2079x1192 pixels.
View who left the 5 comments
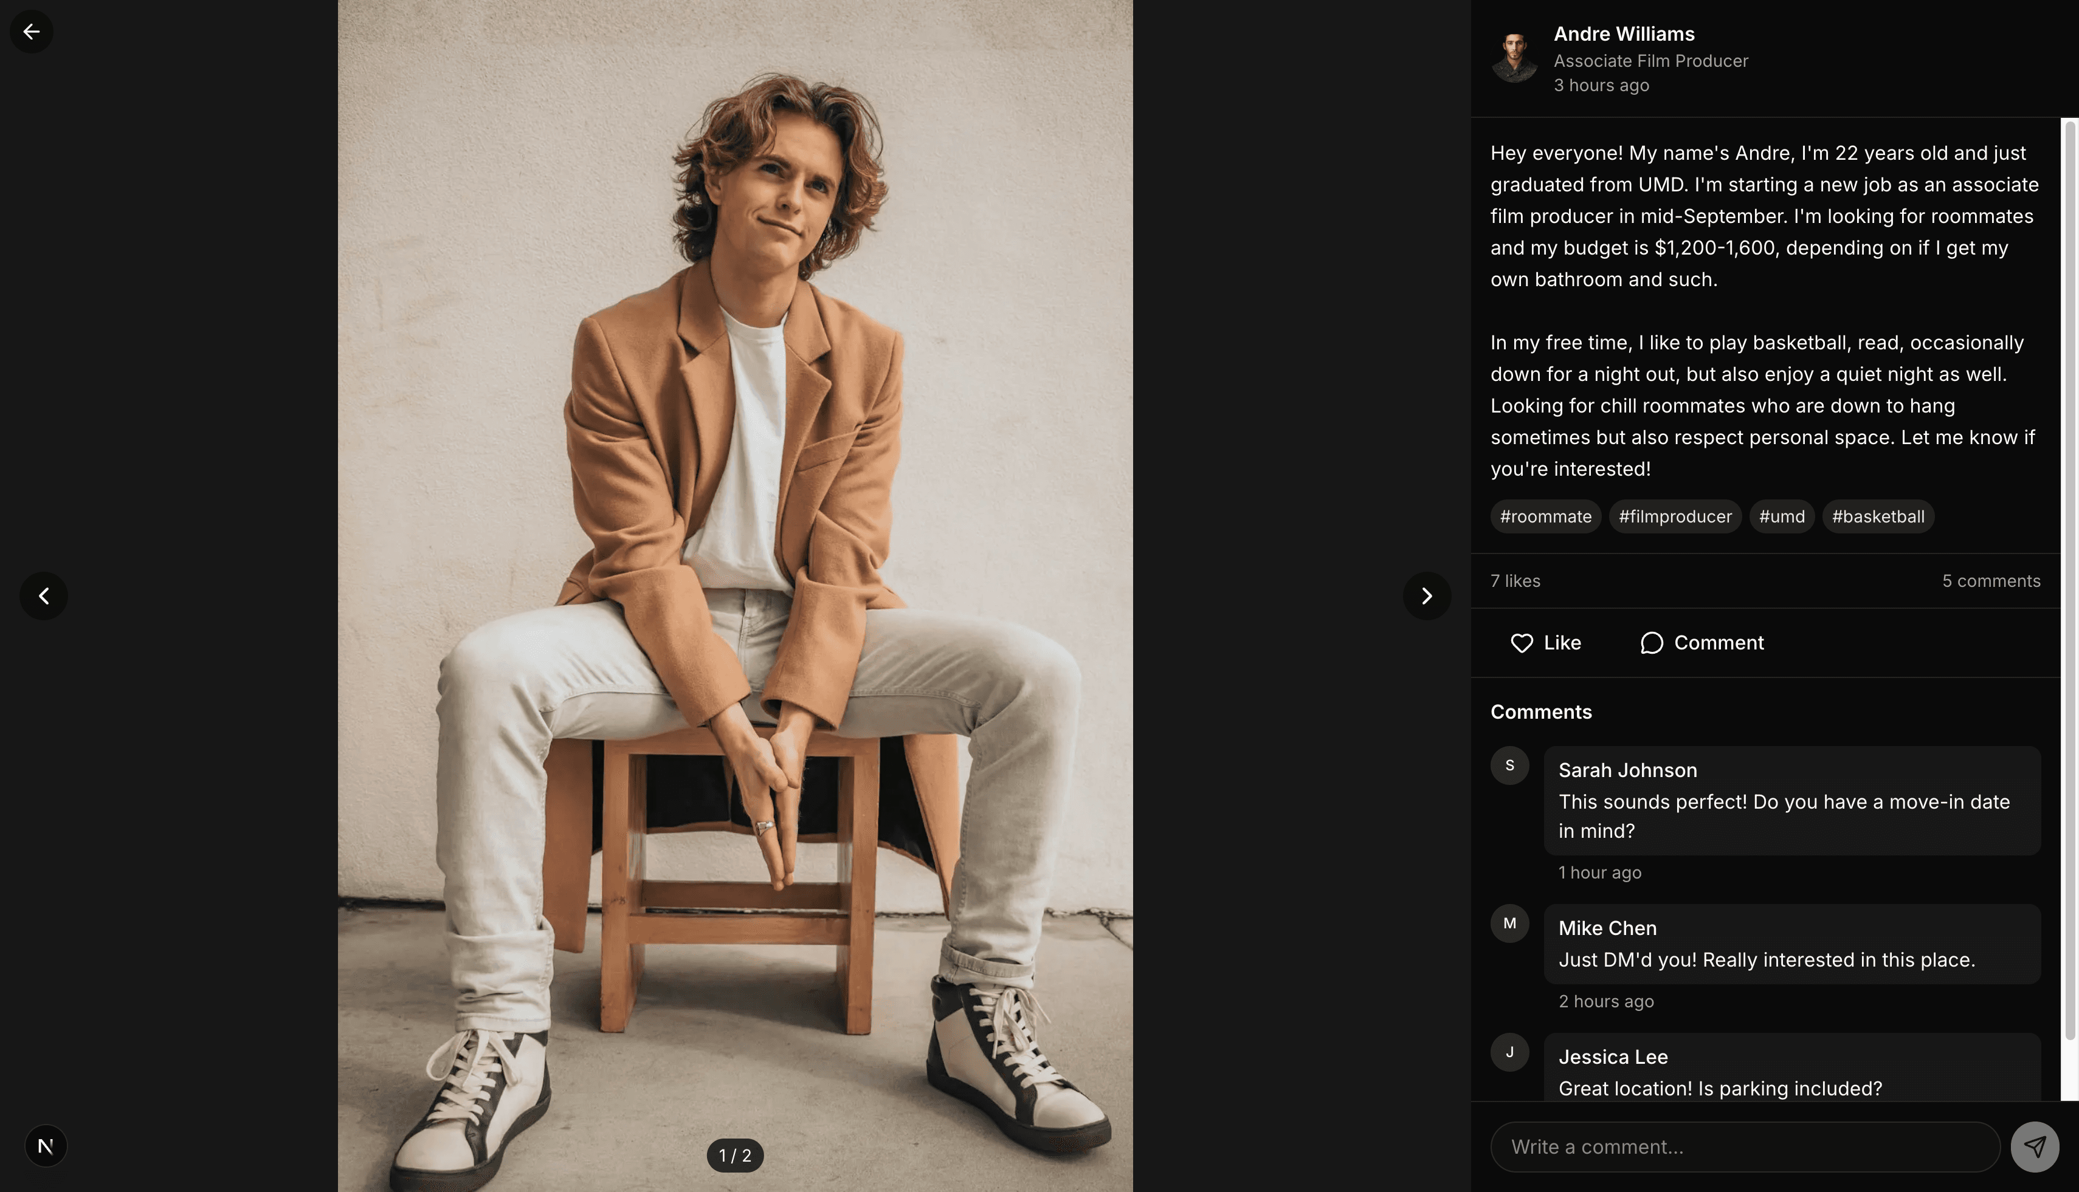point(1990,580)
